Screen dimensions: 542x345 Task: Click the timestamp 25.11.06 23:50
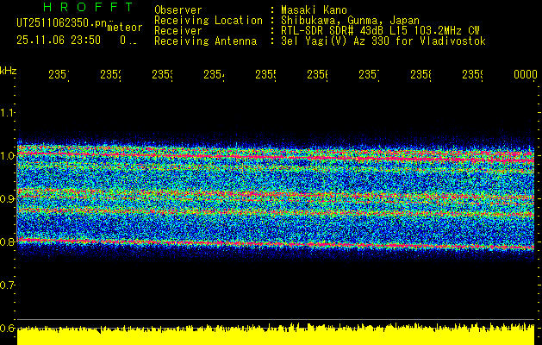coord(59,41)
